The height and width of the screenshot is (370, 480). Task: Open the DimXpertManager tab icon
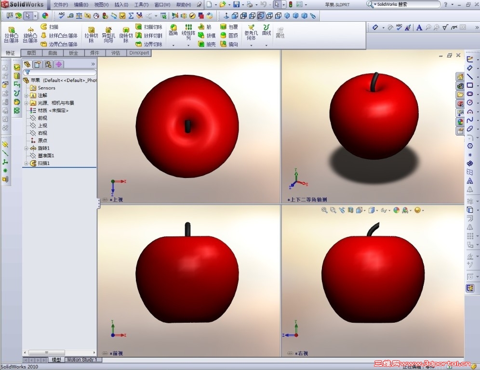[59, 64]
